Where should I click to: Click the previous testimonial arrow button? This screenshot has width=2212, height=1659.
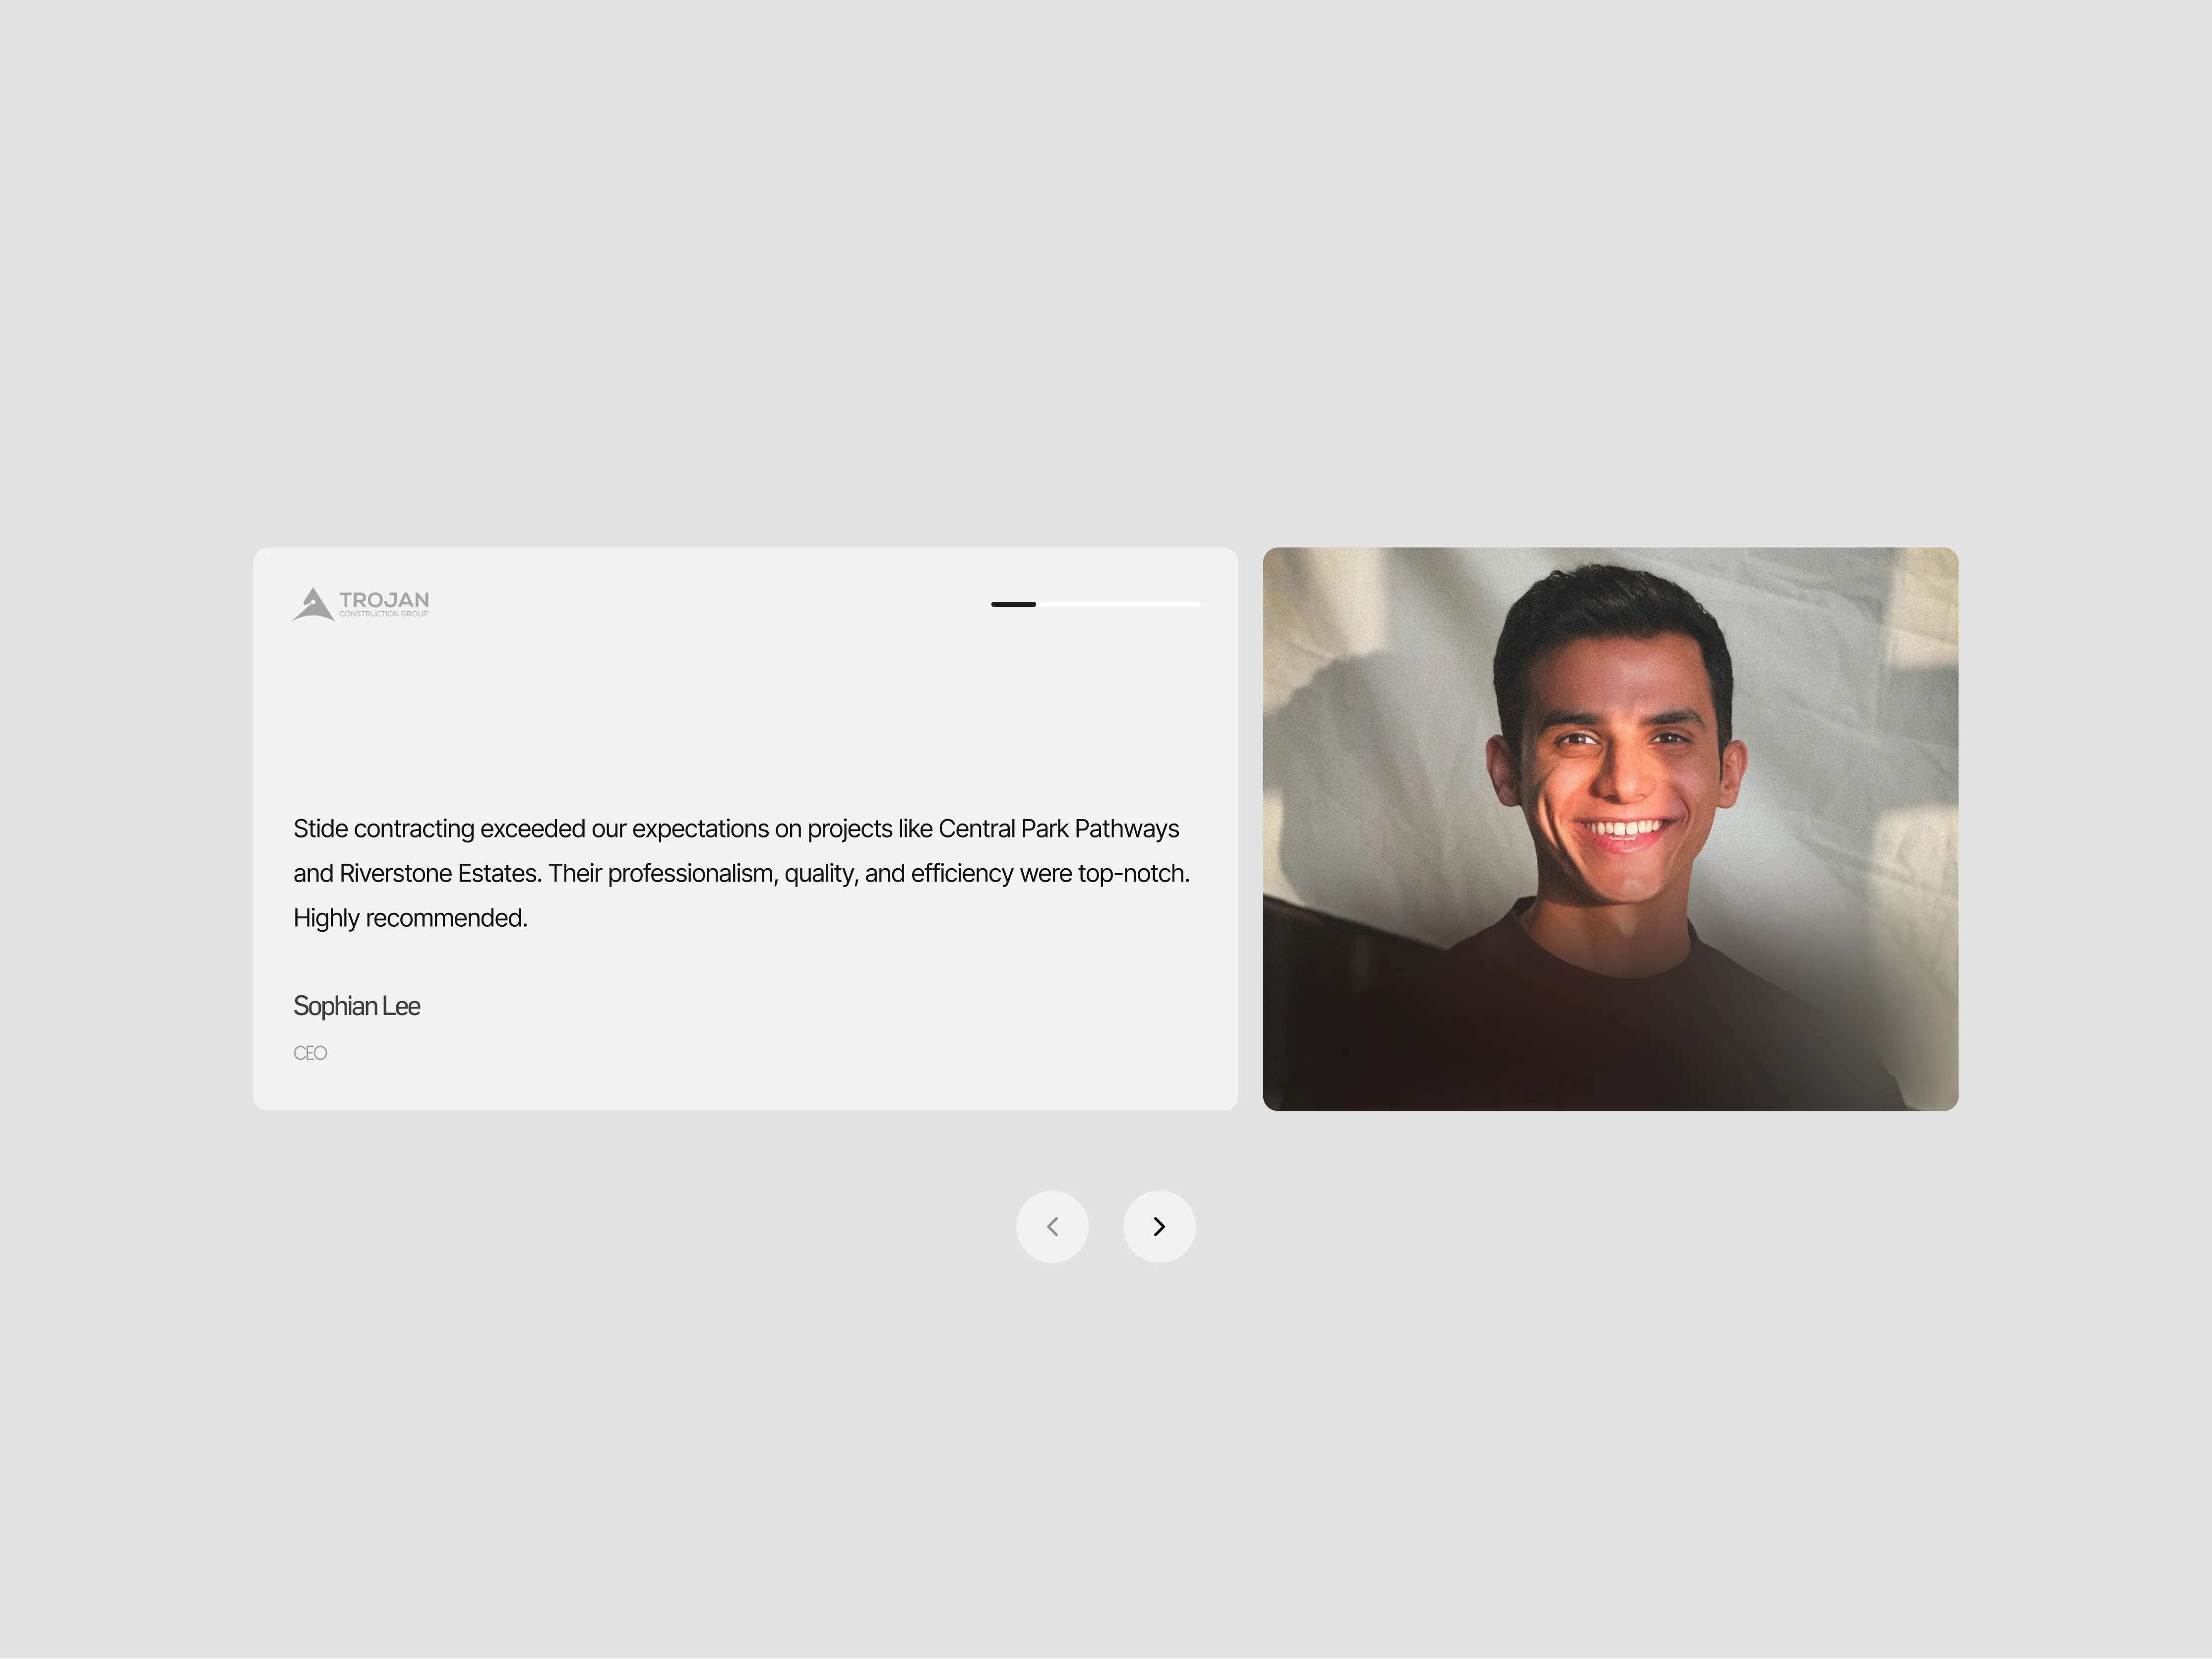1052,1226
